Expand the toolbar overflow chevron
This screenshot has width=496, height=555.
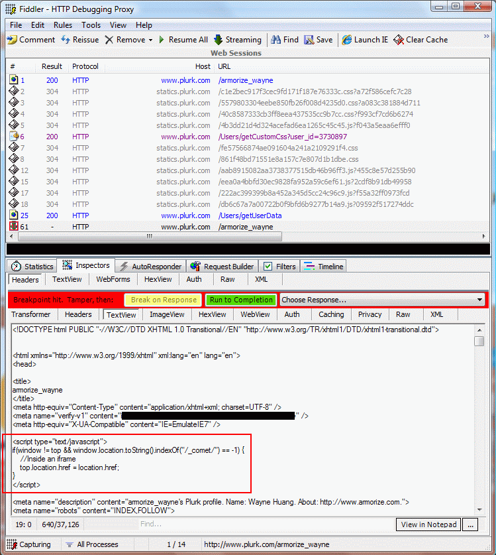coord(487,36)
